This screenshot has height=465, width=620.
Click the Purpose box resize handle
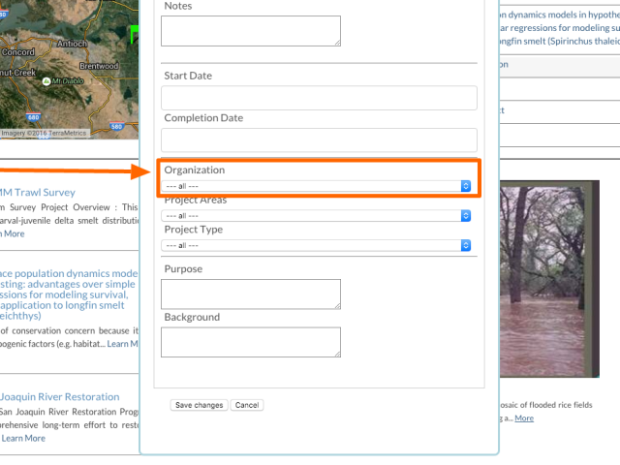pos(337,305)
